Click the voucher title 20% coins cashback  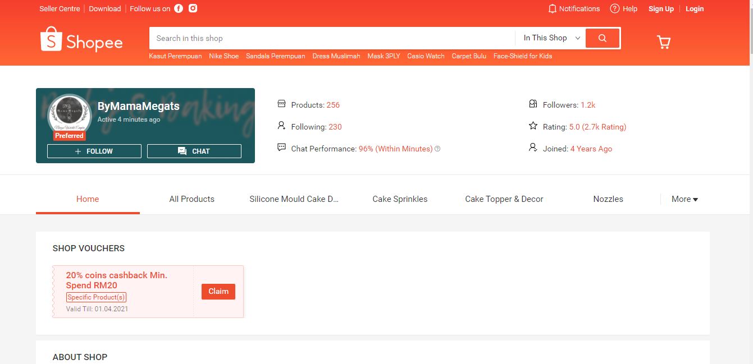coord(117,280)
